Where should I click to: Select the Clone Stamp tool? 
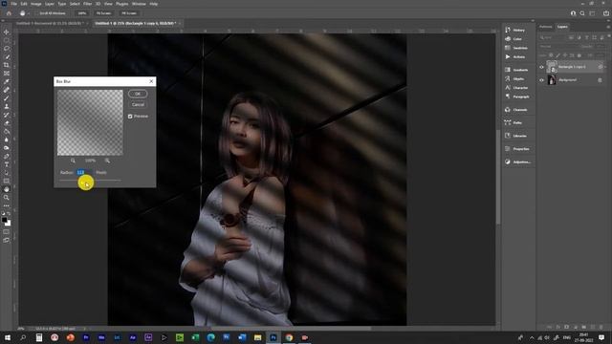(x=7, y=106)
